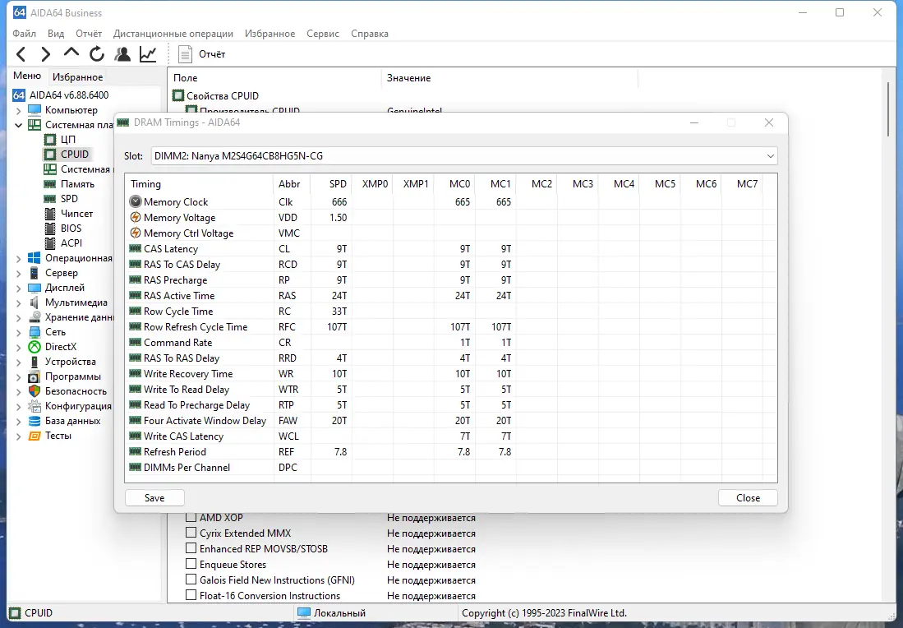
Task: Select the Row Refresh Cycle Time row
Action: point(452,326)
